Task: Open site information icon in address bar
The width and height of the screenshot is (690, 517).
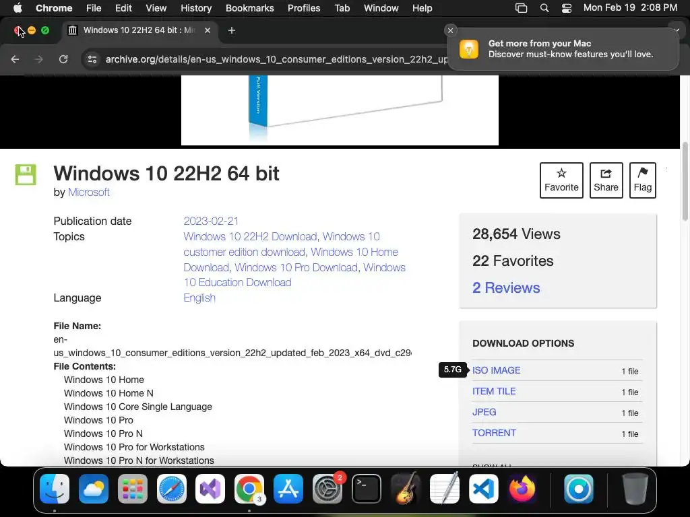Action: click(x=92, y=59)
